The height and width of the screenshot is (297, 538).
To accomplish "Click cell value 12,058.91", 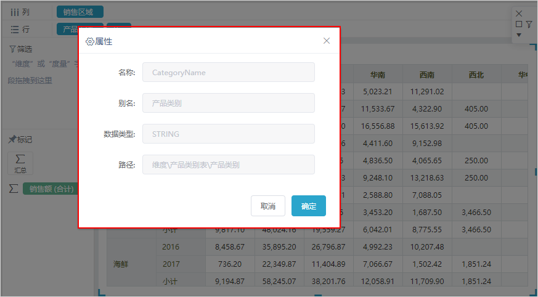I will point(378,281).
